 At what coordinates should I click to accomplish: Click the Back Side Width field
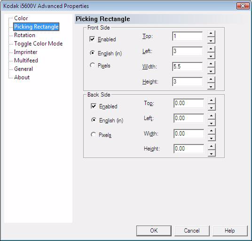(x=189, y=133)
